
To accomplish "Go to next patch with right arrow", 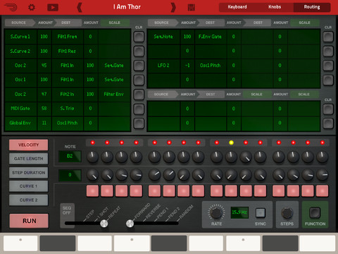I will point(173,8).
